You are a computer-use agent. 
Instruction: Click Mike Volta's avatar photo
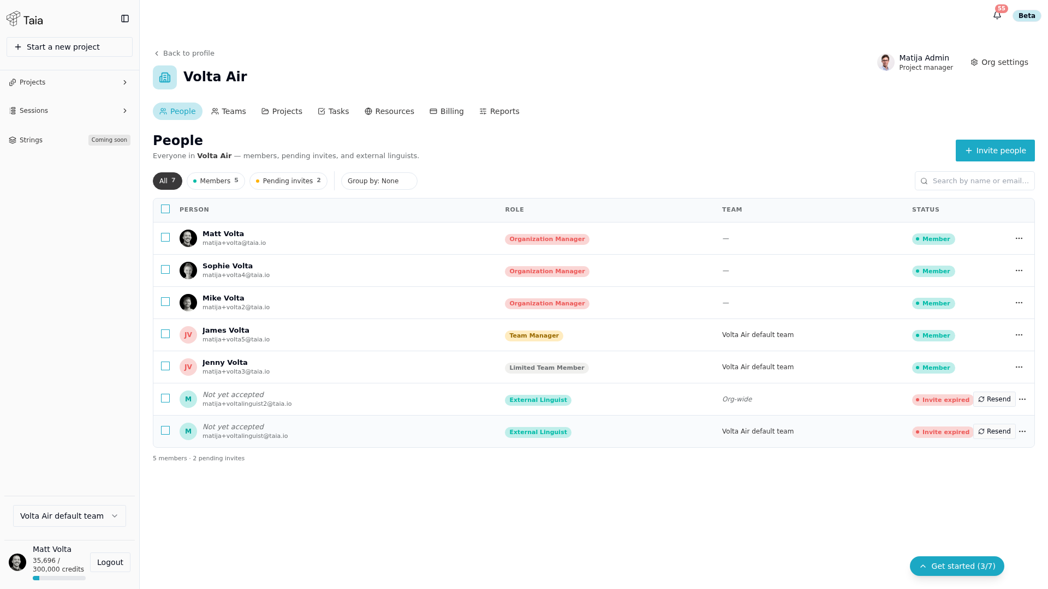pos(188,303)
